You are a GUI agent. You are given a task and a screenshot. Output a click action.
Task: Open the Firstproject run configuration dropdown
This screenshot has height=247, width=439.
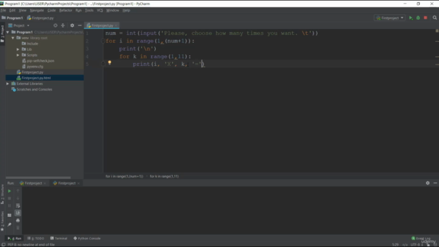pyautogui.click(x=390, y=18)
